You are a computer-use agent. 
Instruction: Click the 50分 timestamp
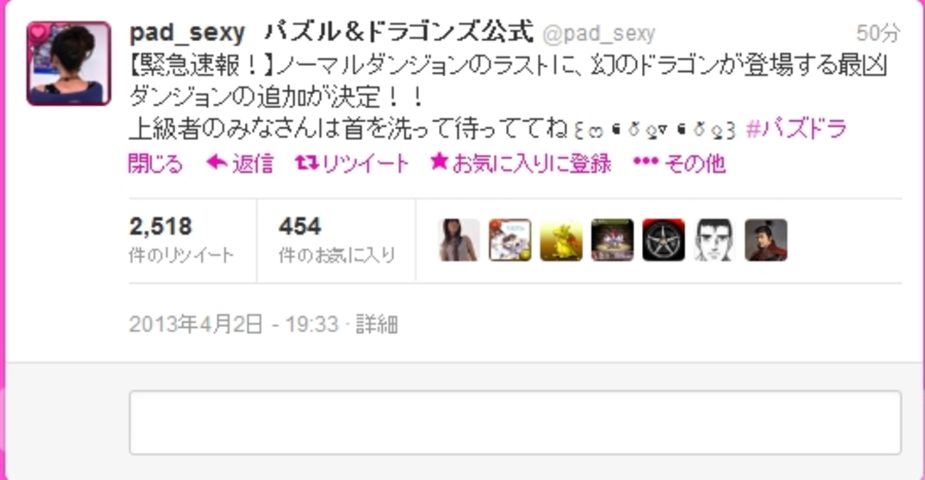click(x=878, y=33)
